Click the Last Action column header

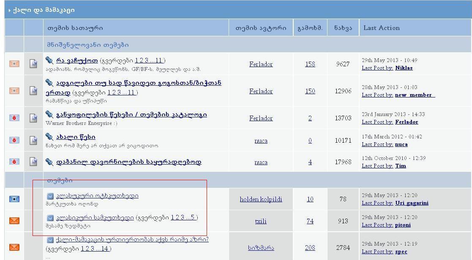click(382, 28)
